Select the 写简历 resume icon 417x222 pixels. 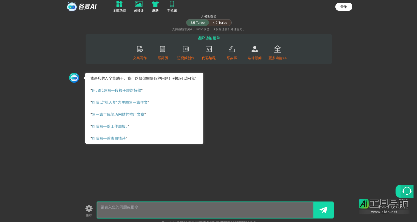(x=162, y=49)
